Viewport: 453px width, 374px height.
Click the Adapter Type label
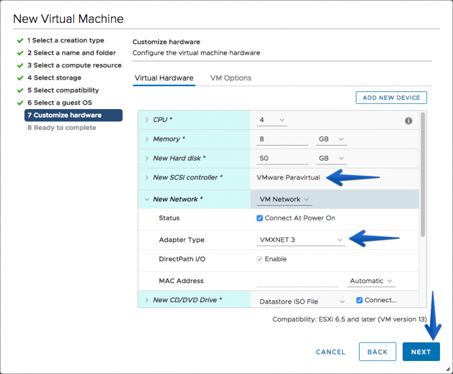pos(181,240)
